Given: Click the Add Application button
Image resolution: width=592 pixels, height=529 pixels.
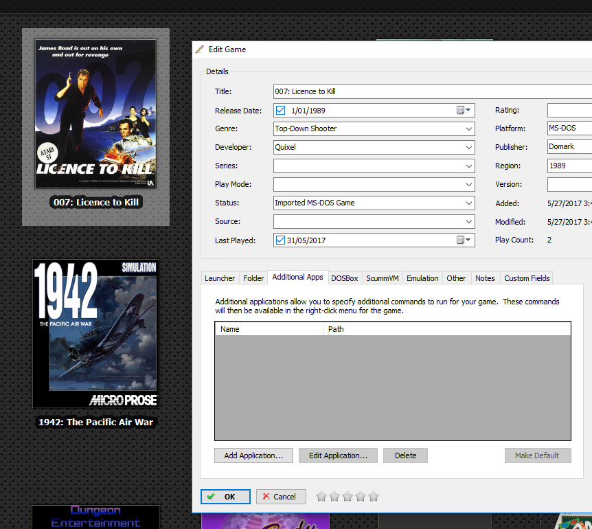Looking at the screenshot, I should click(x=253, y=455).
